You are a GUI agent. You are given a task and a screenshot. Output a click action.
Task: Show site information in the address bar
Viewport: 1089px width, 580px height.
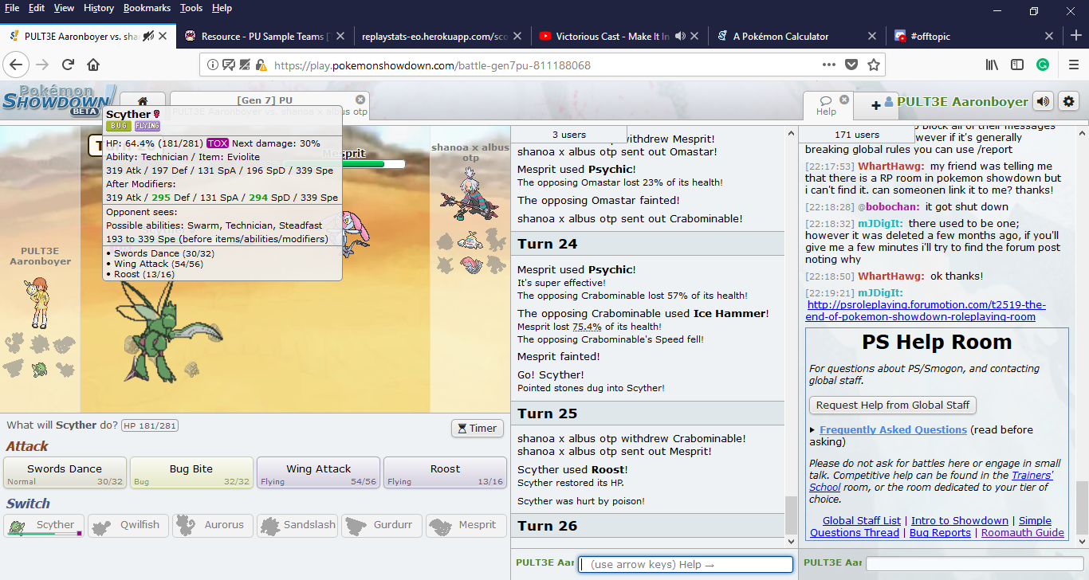(213, 65)
